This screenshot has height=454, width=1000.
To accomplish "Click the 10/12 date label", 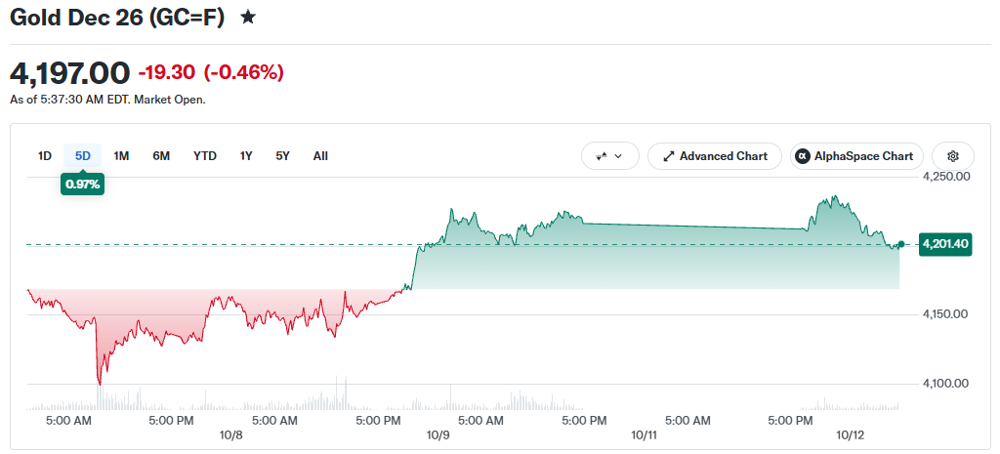I will [851, 434].
